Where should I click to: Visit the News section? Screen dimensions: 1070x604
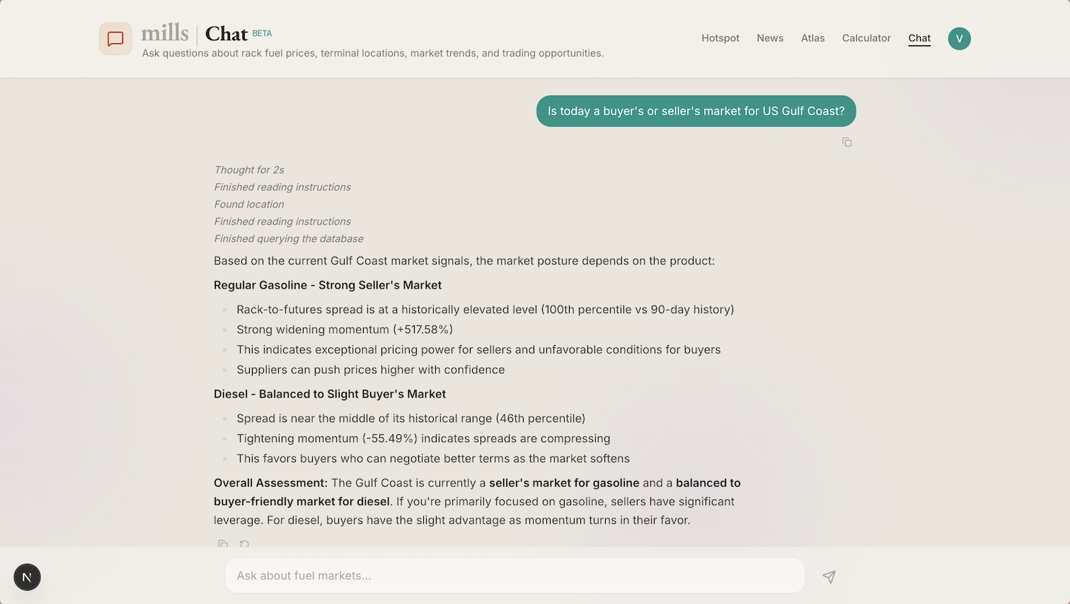pos(770,38)
